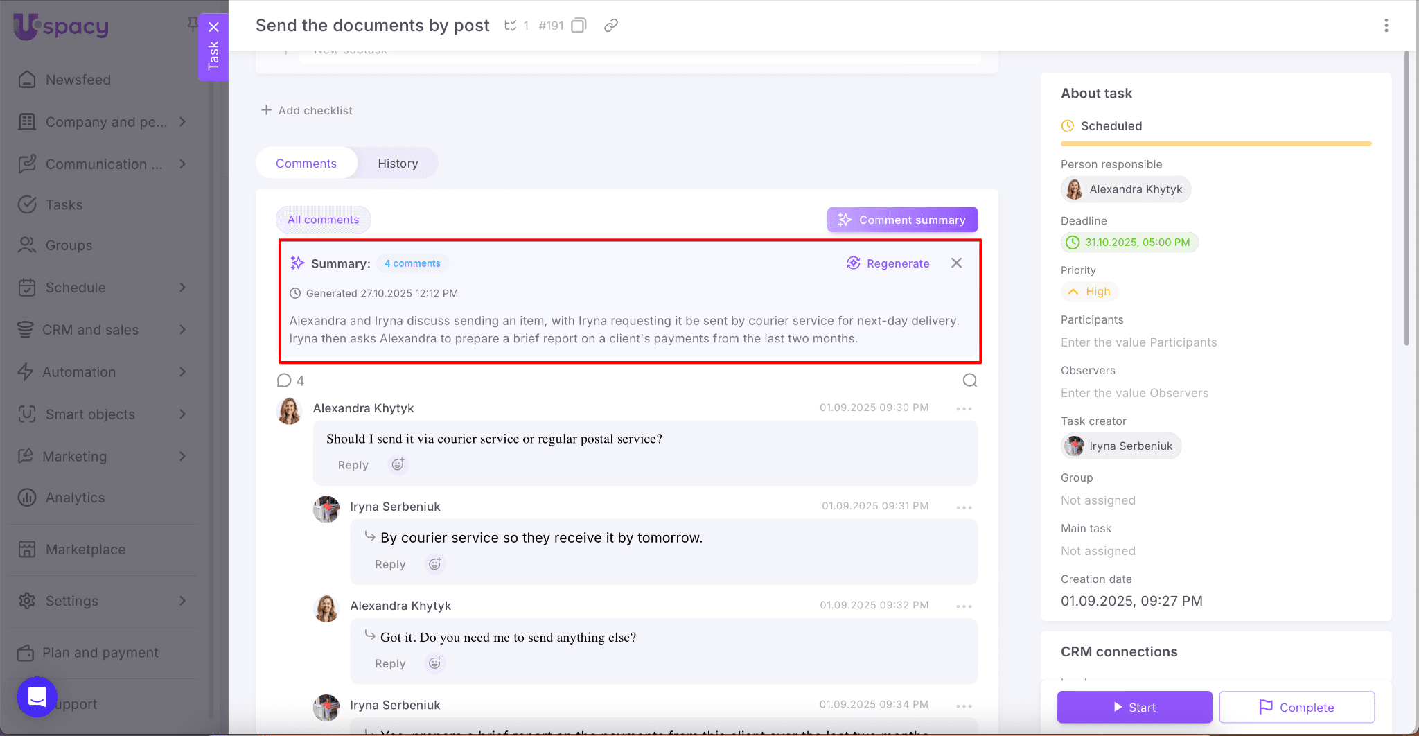Toggle the All comments filter chip
This screenshot has height=736, width=1419.
point(323,220)
